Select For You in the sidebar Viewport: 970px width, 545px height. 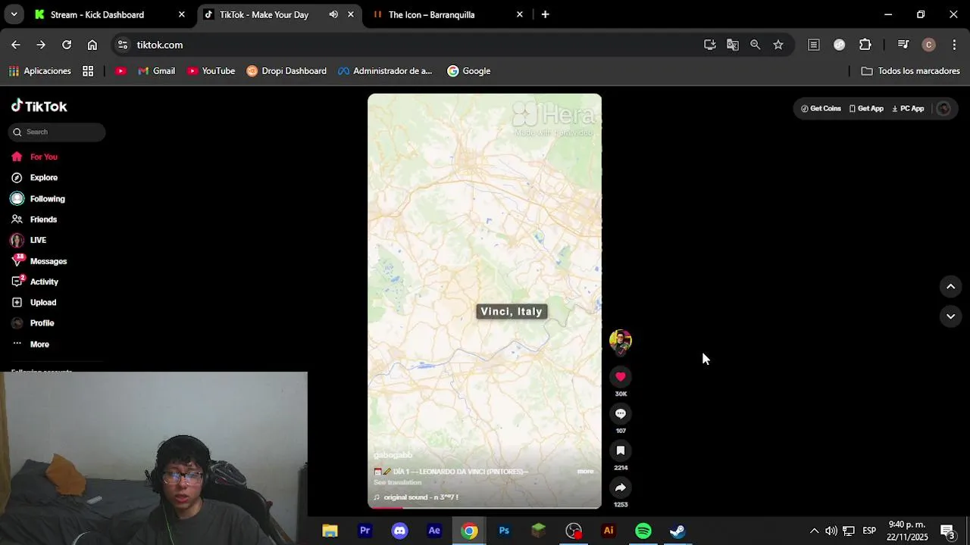[x=35, y=157]
